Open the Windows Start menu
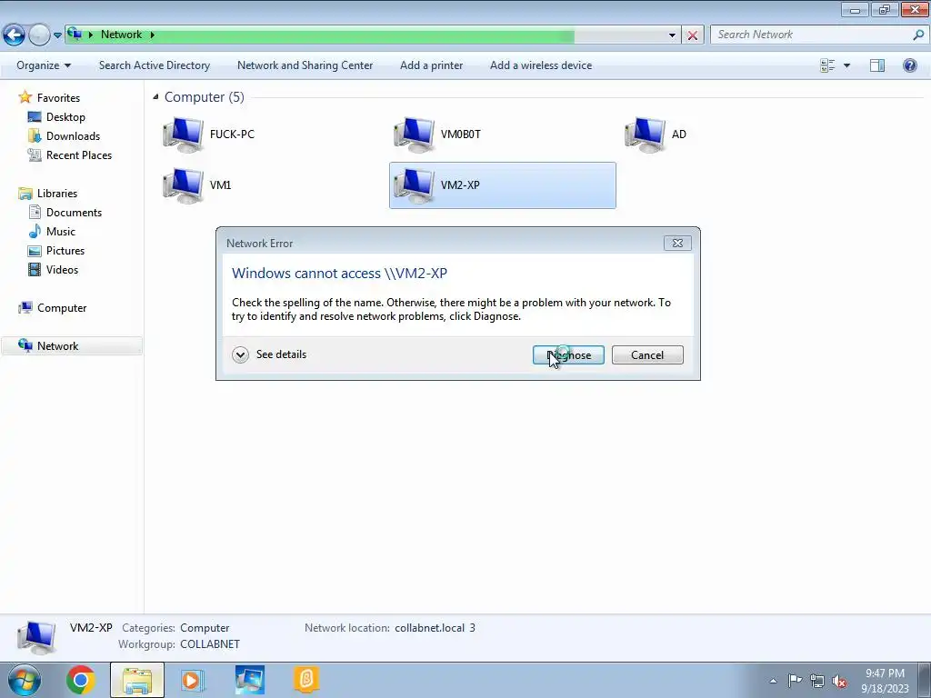931x698 pixels. 24,680
